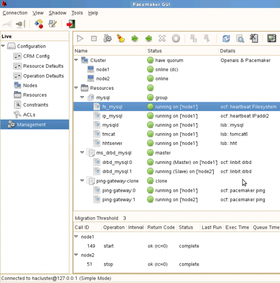The height and width of the screenshot is (283, 280).
Task: Click the Details column header
Action: point(249,51)
